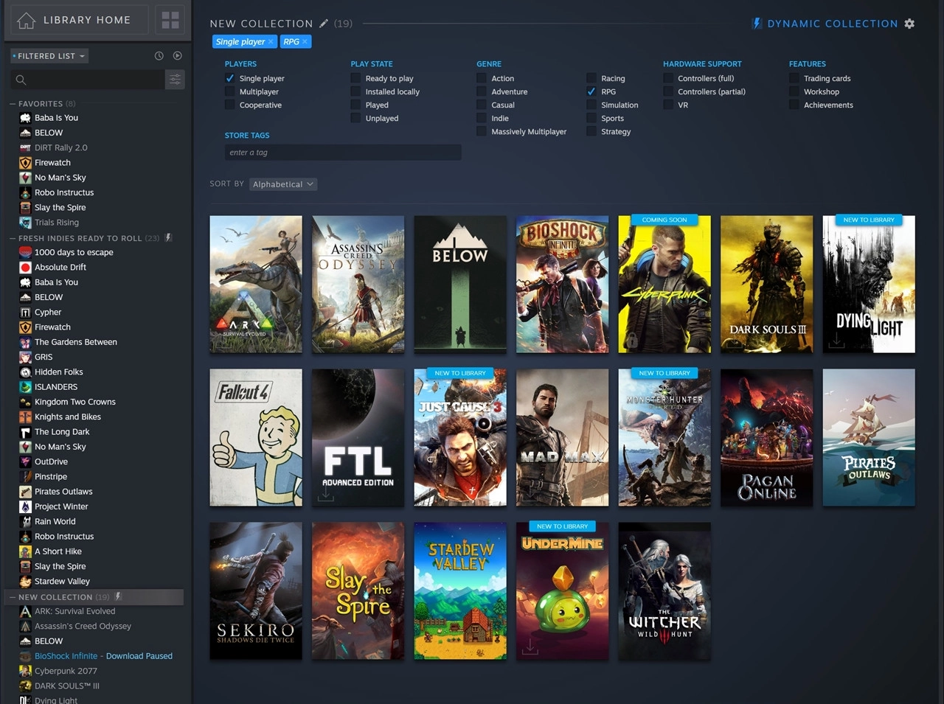The height and width of the screenshot is (704, 944).
Task: Uncheck the Single player checkbox
Action: [230, 78]
